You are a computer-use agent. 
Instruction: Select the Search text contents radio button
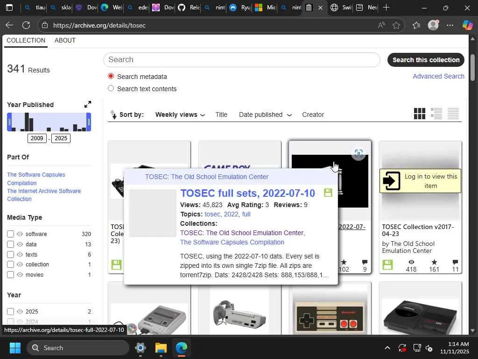pos(111,88)
